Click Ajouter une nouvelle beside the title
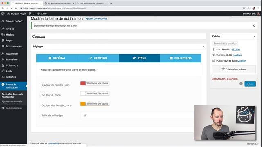The width and height of the screenshot is (262, 147). pyautogui.click(x=96, y=18)
